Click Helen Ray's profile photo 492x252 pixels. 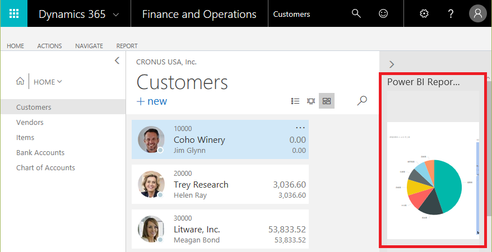pos(151,184)
